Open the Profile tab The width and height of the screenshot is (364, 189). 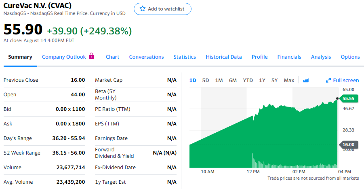click(x=260, y=57)
